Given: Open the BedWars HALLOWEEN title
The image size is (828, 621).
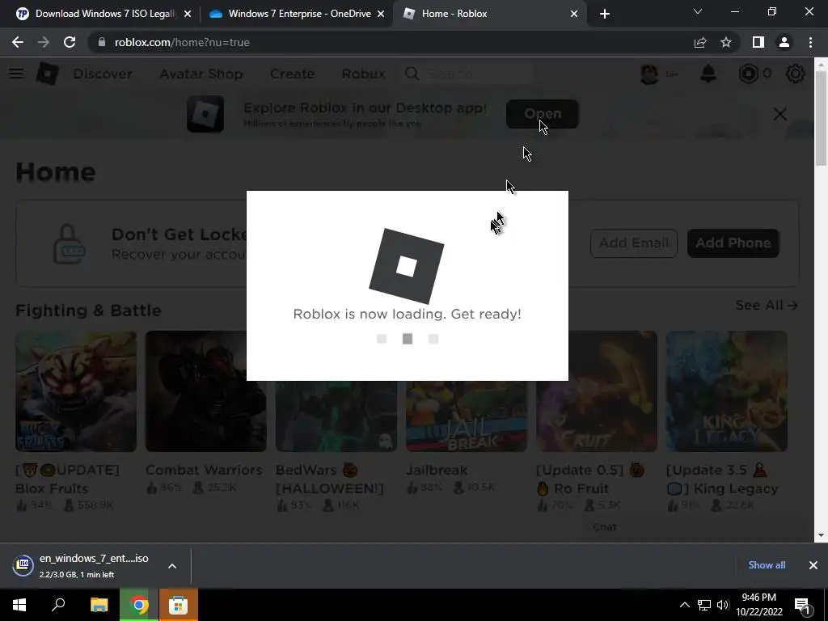Looking at the screenshot, I should pyautogui.click(x=330, y=479).
